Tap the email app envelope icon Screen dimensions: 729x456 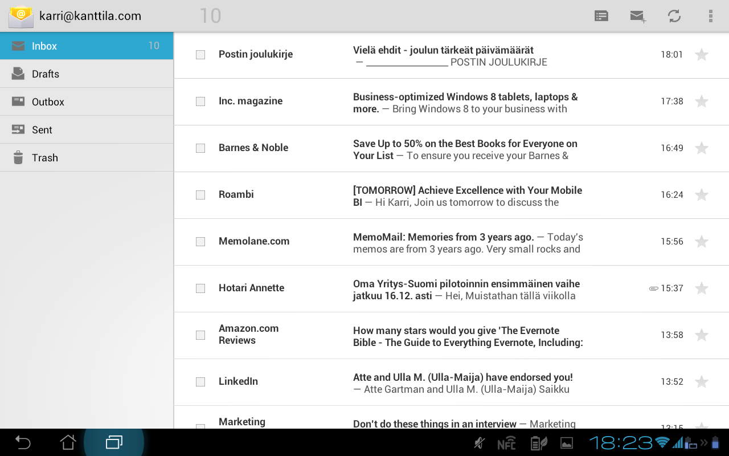coord(21,16)
